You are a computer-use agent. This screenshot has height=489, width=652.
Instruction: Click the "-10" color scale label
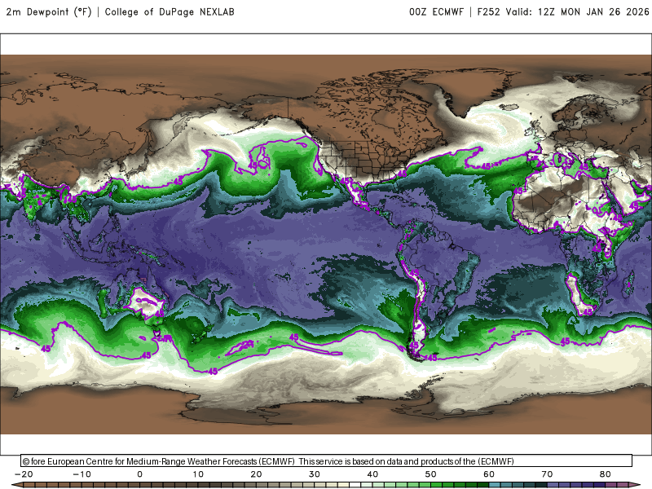pyautogui.click(x=82, y=474)
